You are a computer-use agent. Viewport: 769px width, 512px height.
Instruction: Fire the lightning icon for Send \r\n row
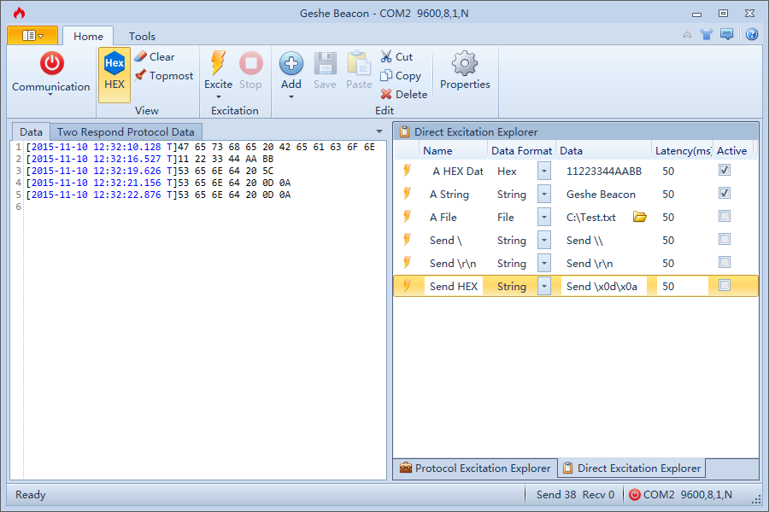point(407,263)
